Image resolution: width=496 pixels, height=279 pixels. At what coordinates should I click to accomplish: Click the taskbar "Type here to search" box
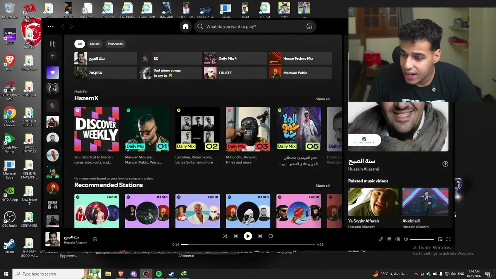click(x=57, y=274)
